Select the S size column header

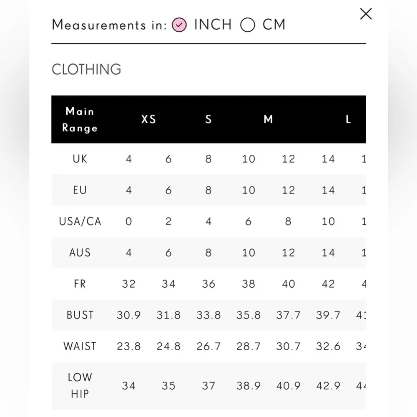click(x=208, y=120)
